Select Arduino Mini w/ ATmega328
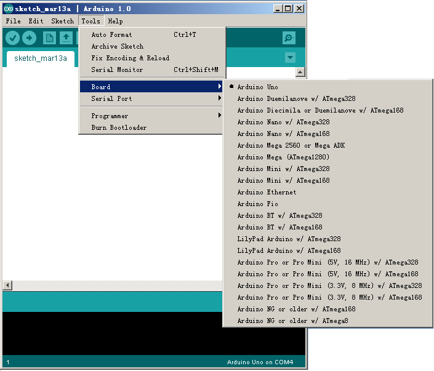The width and height of the screenshot is (434, 371). pos(328,169)
